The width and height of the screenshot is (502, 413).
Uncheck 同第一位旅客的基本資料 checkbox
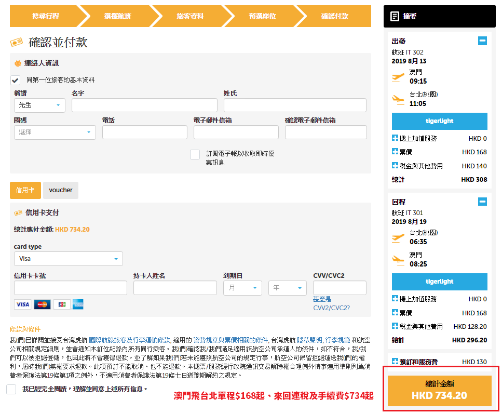16,80
